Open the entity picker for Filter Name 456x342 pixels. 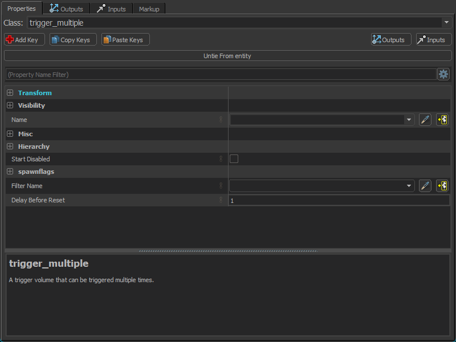click(442, 185)
